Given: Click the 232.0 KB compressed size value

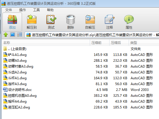Looking at the screenshot, I should (120, 61).
